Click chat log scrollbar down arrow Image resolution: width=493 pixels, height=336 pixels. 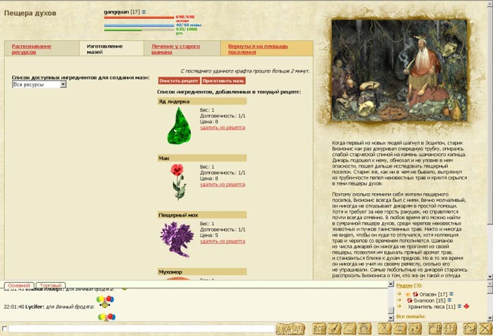391,318
